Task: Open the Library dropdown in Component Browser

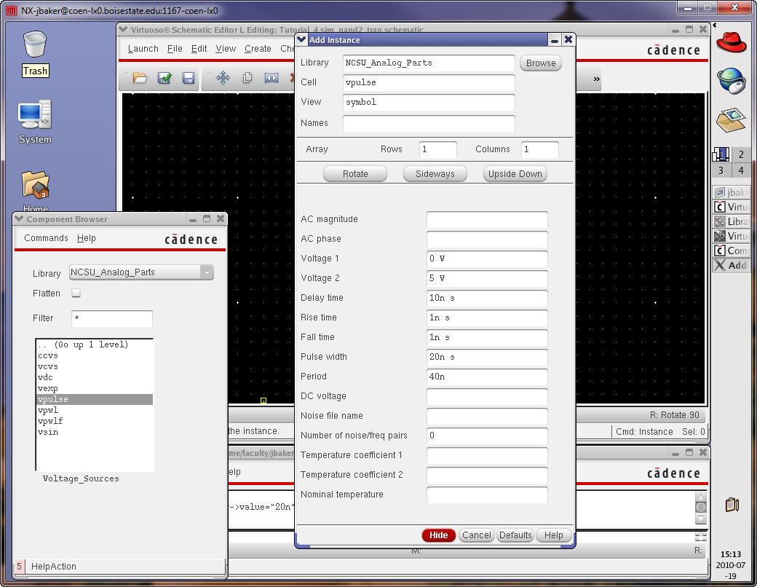Action: point(141,272)
